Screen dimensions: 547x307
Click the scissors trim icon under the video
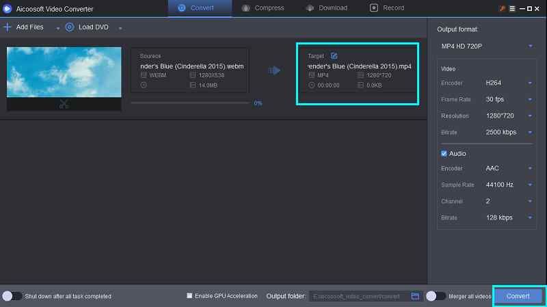tap(64, 105)
